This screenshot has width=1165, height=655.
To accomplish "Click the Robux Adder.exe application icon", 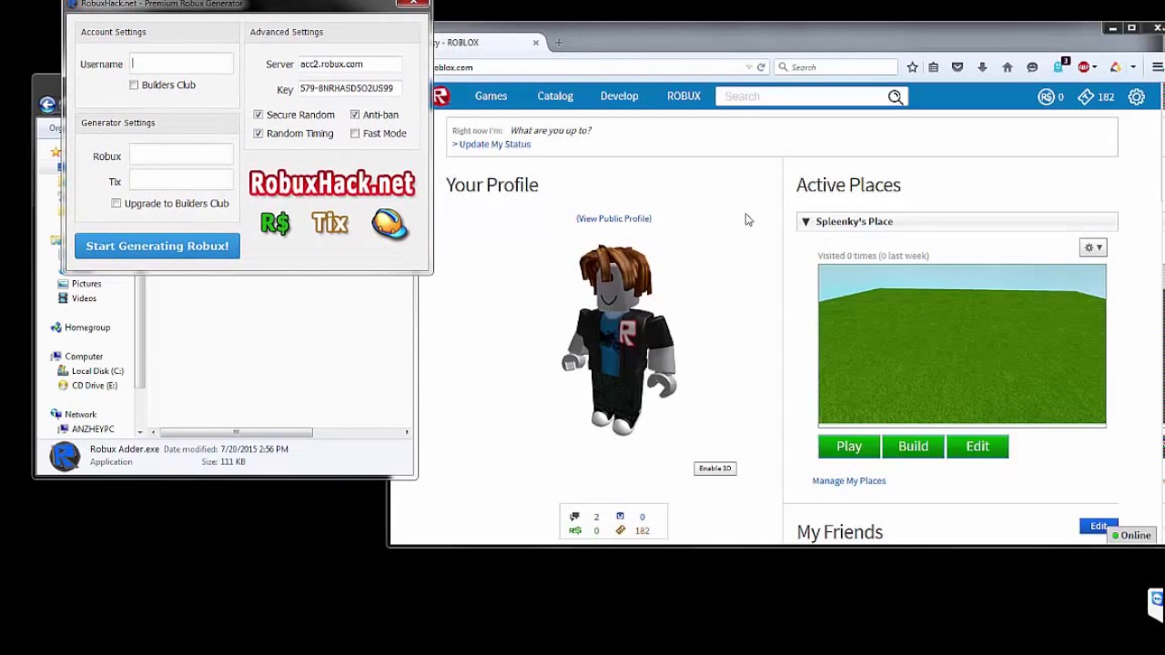I will pyautogui.click(x=65, y=456).
